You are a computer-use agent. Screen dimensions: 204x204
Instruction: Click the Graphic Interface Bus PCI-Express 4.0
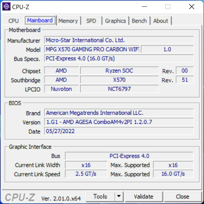click(x=129, y=156)
